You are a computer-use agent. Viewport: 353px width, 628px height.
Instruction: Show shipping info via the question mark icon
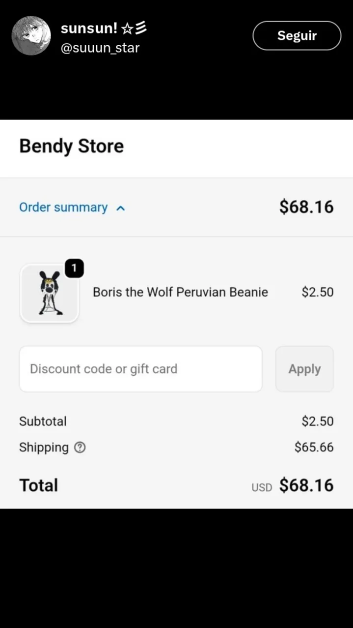(80, 448)
